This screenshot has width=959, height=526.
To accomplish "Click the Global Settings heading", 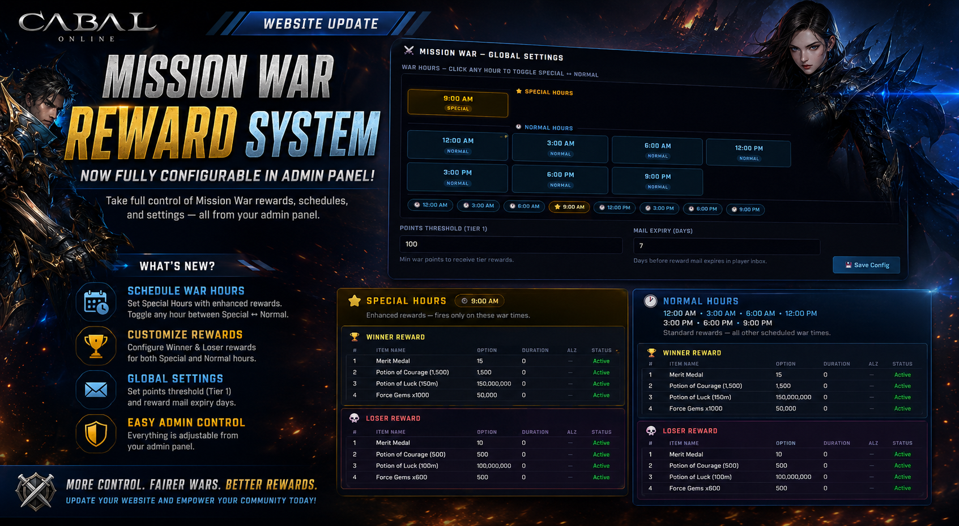I will click(x=175, y=378).
